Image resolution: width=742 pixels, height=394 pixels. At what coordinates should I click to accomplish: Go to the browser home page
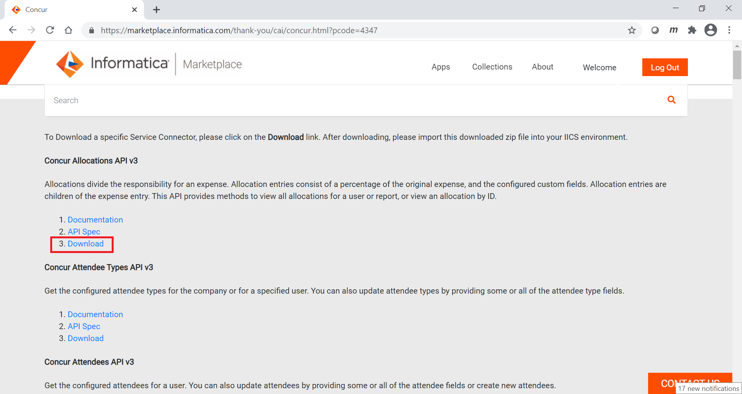(68, 30)
